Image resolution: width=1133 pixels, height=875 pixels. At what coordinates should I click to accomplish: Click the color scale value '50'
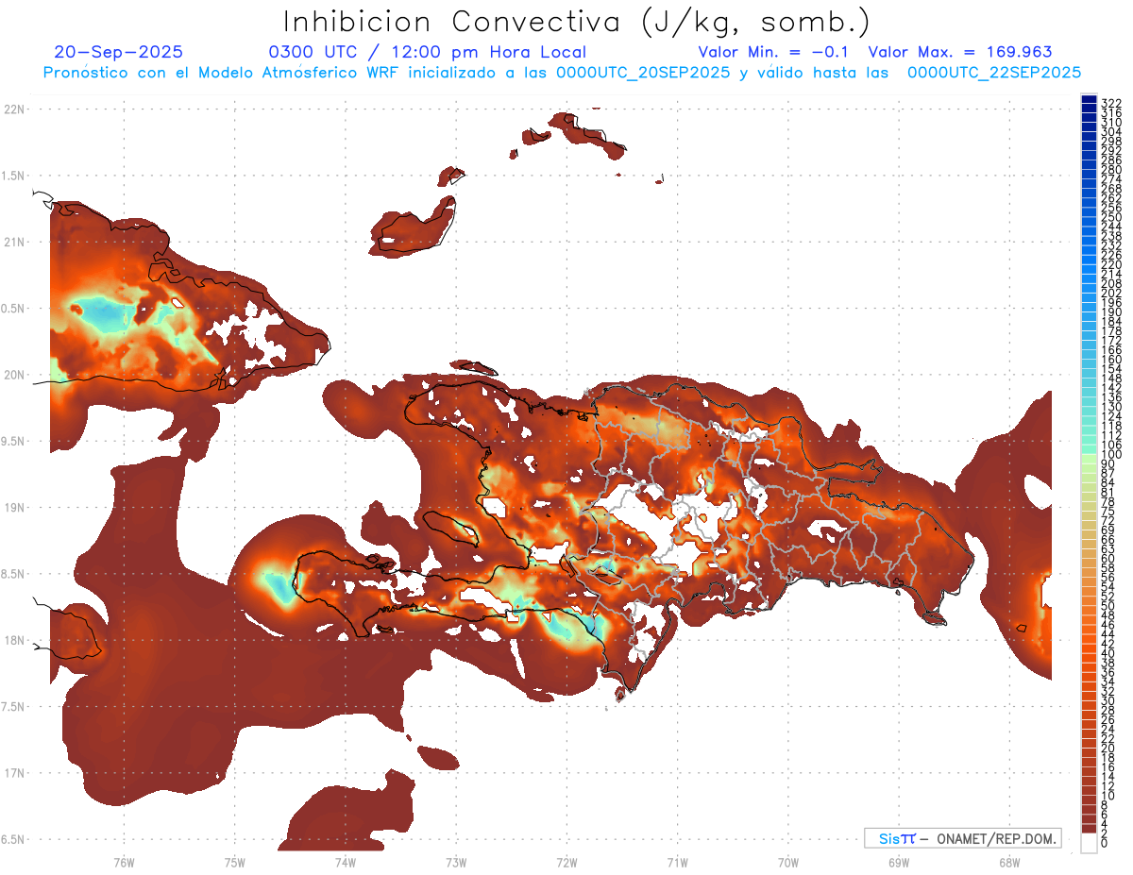1108,605
